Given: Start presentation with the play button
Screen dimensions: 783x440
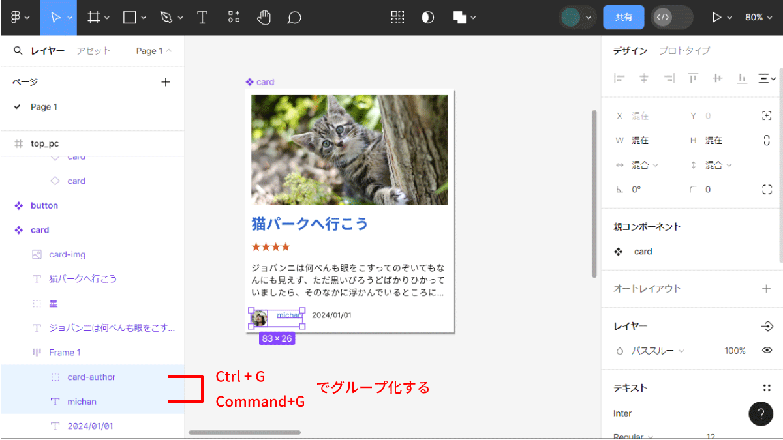Looking at the screenshot, I should (x=716, y=18).
